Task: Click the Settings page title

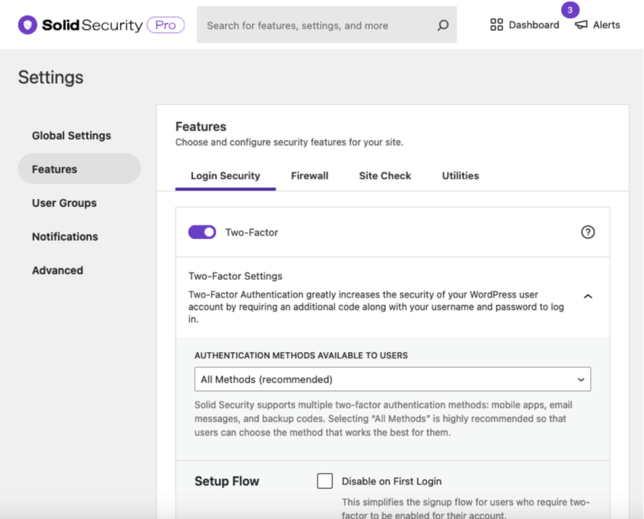Action: 50,77
